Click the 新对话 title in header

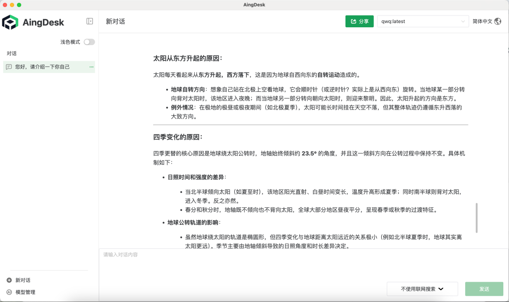115,21
